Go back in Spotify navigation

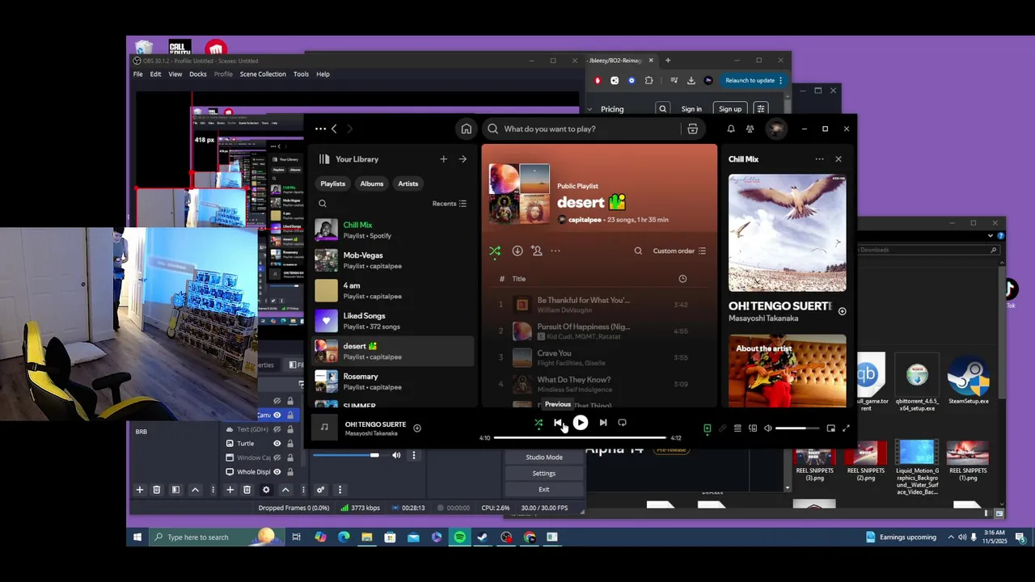tap(334, 129)
